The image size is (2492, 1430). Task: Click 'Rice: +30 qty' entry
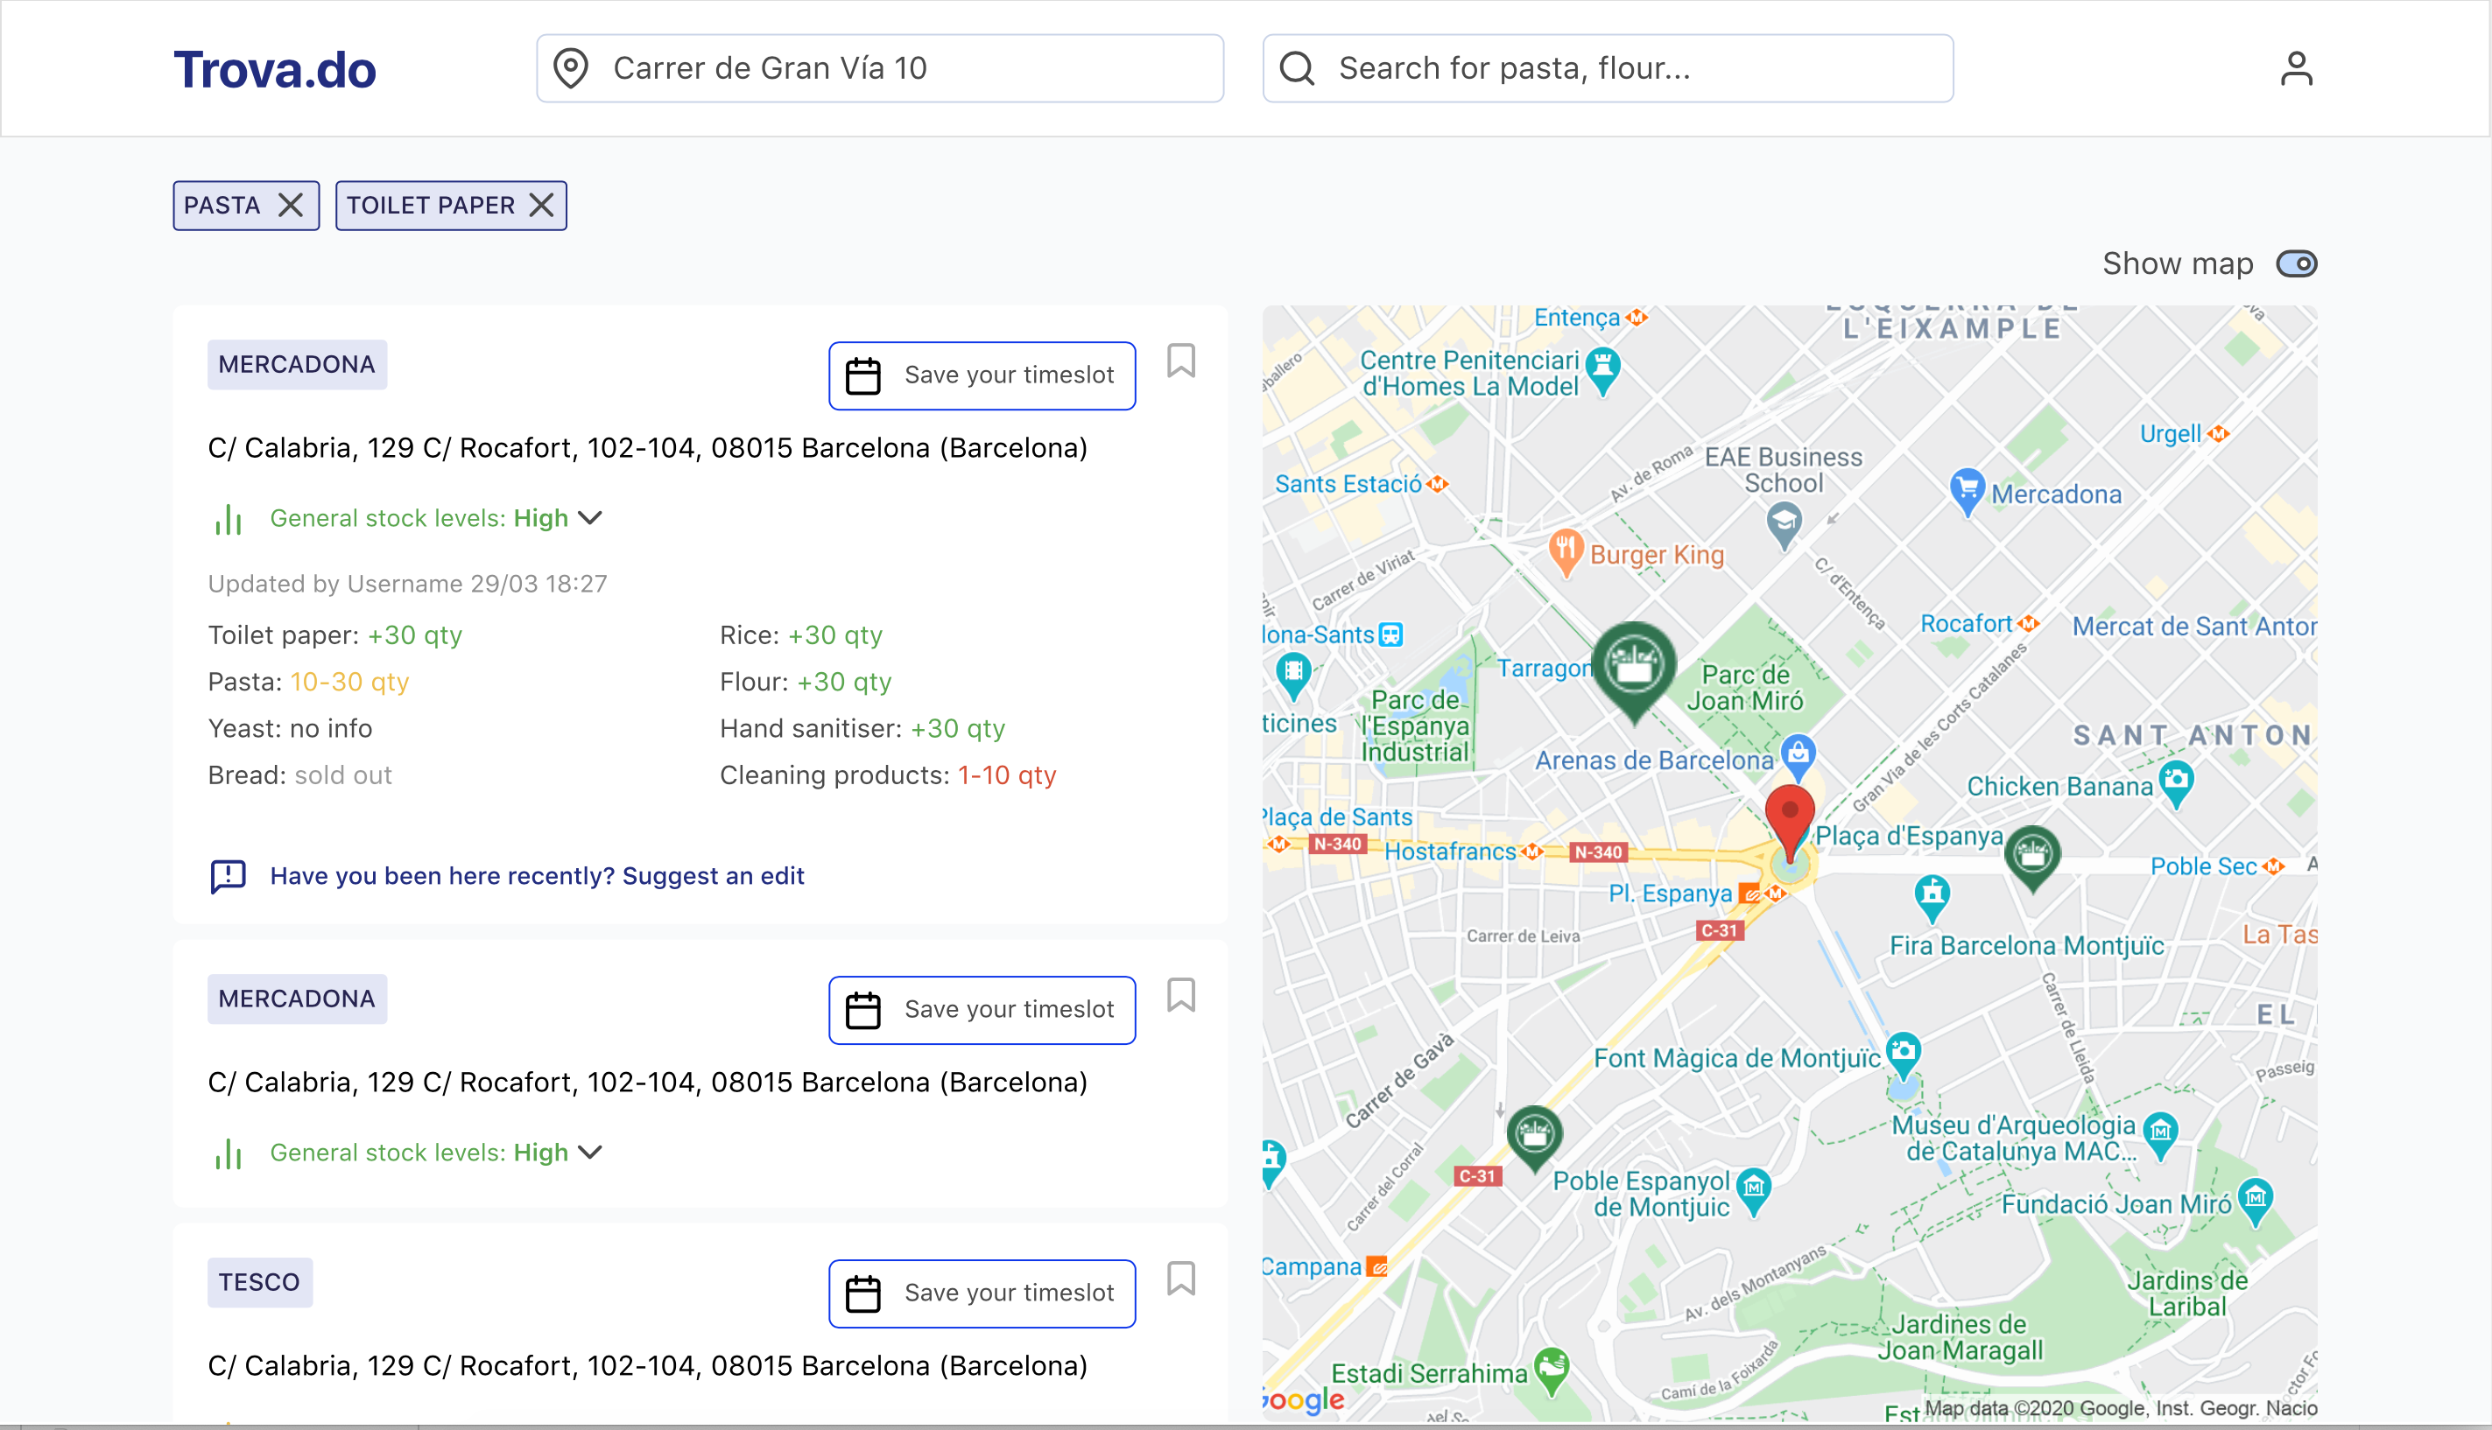[801, 634]
